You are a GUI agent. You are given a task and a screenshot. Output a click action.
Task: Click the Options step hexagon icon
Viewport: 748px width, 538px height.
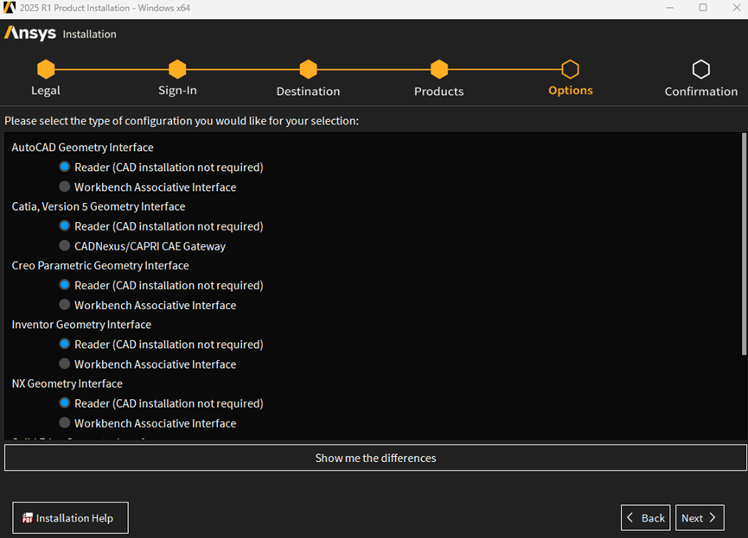(570, 69)
